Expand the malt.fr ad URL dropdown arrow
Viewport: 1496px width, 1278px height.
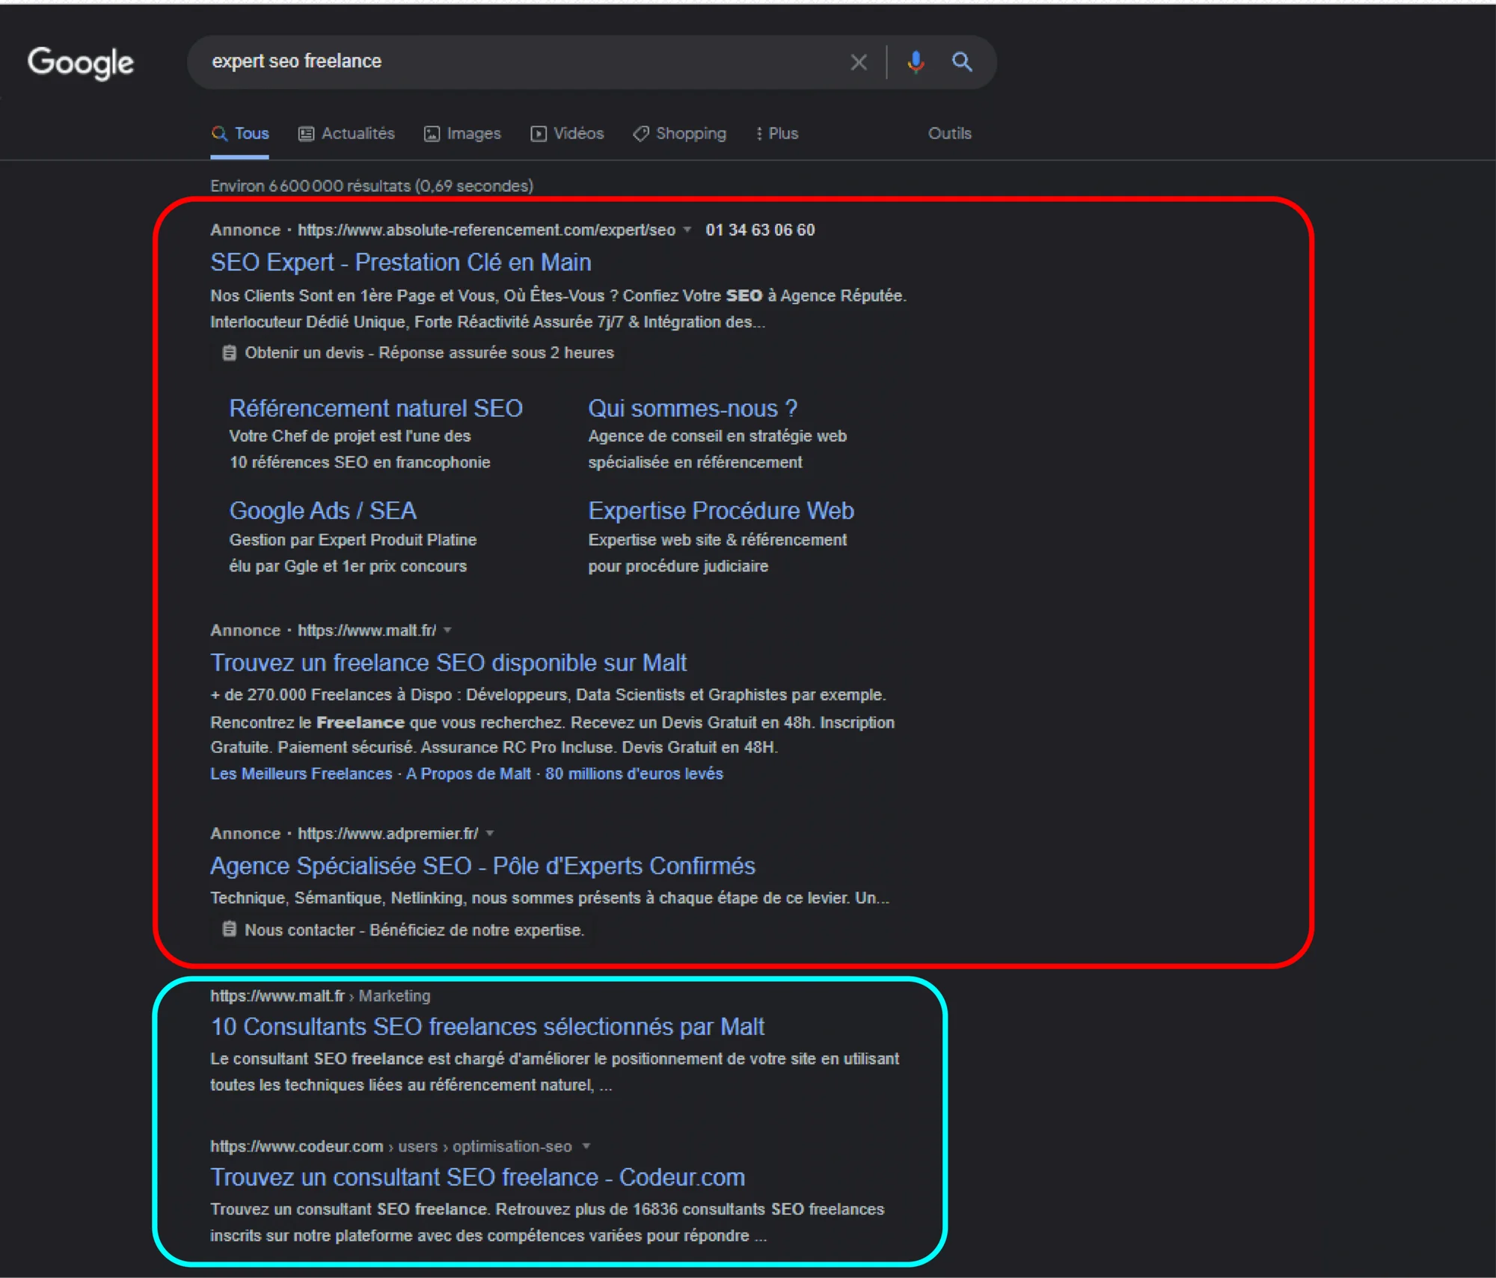(x=447, y=630)
